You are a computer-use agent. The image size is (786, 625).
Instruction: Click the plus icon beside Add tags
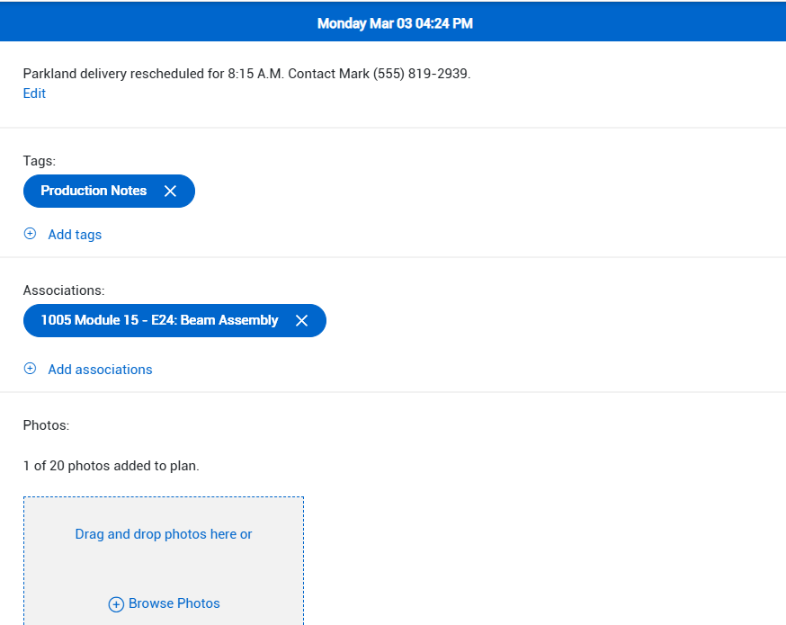30,234
